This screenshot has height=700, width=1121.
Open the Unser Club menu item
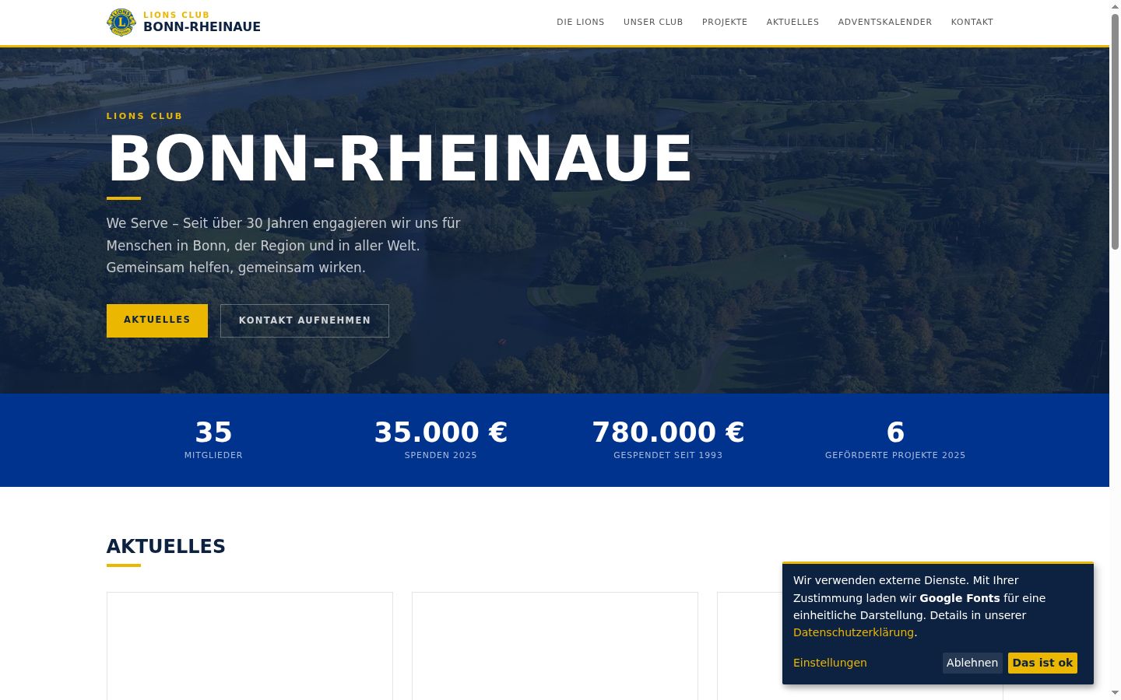pyautogui.click(x=653, y=22)
